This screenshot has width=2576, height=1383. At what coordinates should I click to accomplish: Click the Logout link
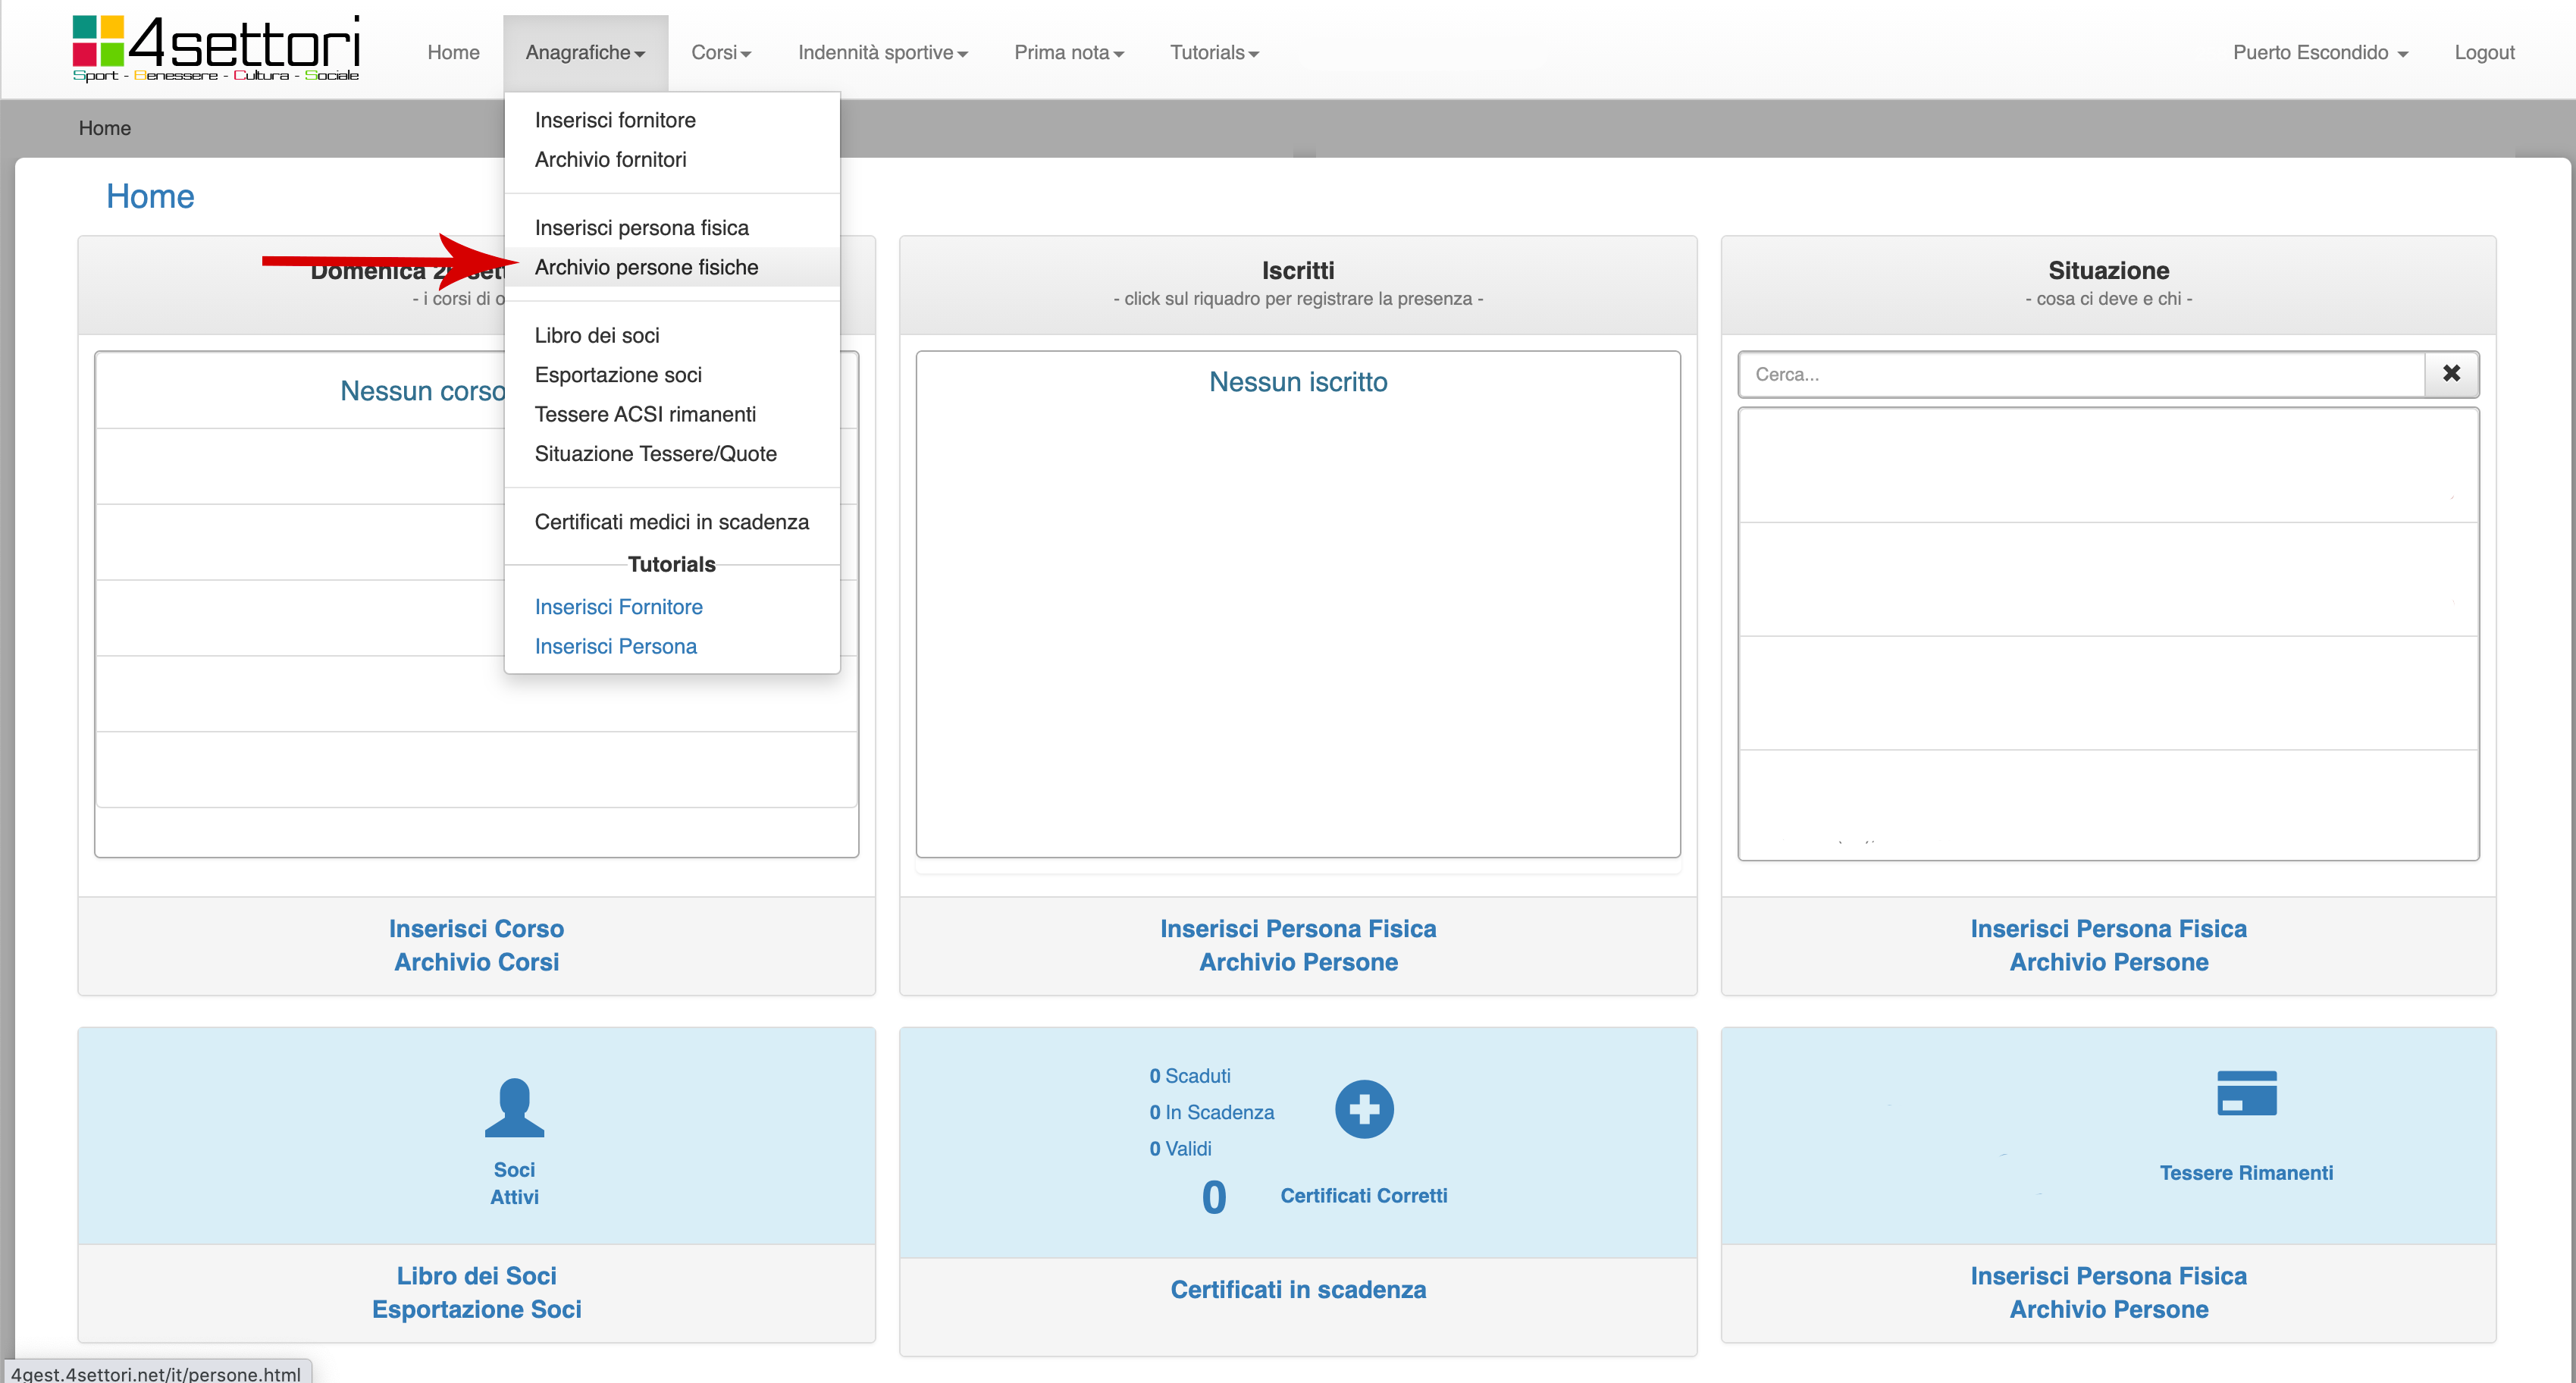click(2483, 52)
